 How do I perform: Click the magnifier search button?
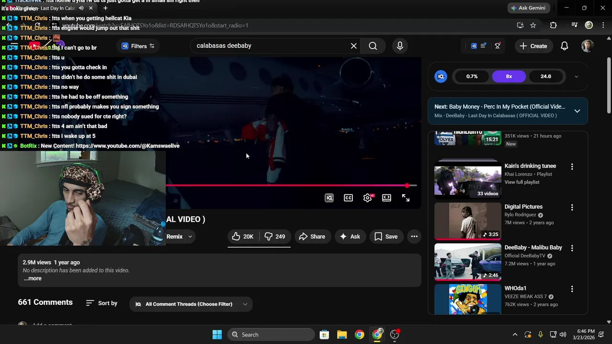tap(373, 46)
